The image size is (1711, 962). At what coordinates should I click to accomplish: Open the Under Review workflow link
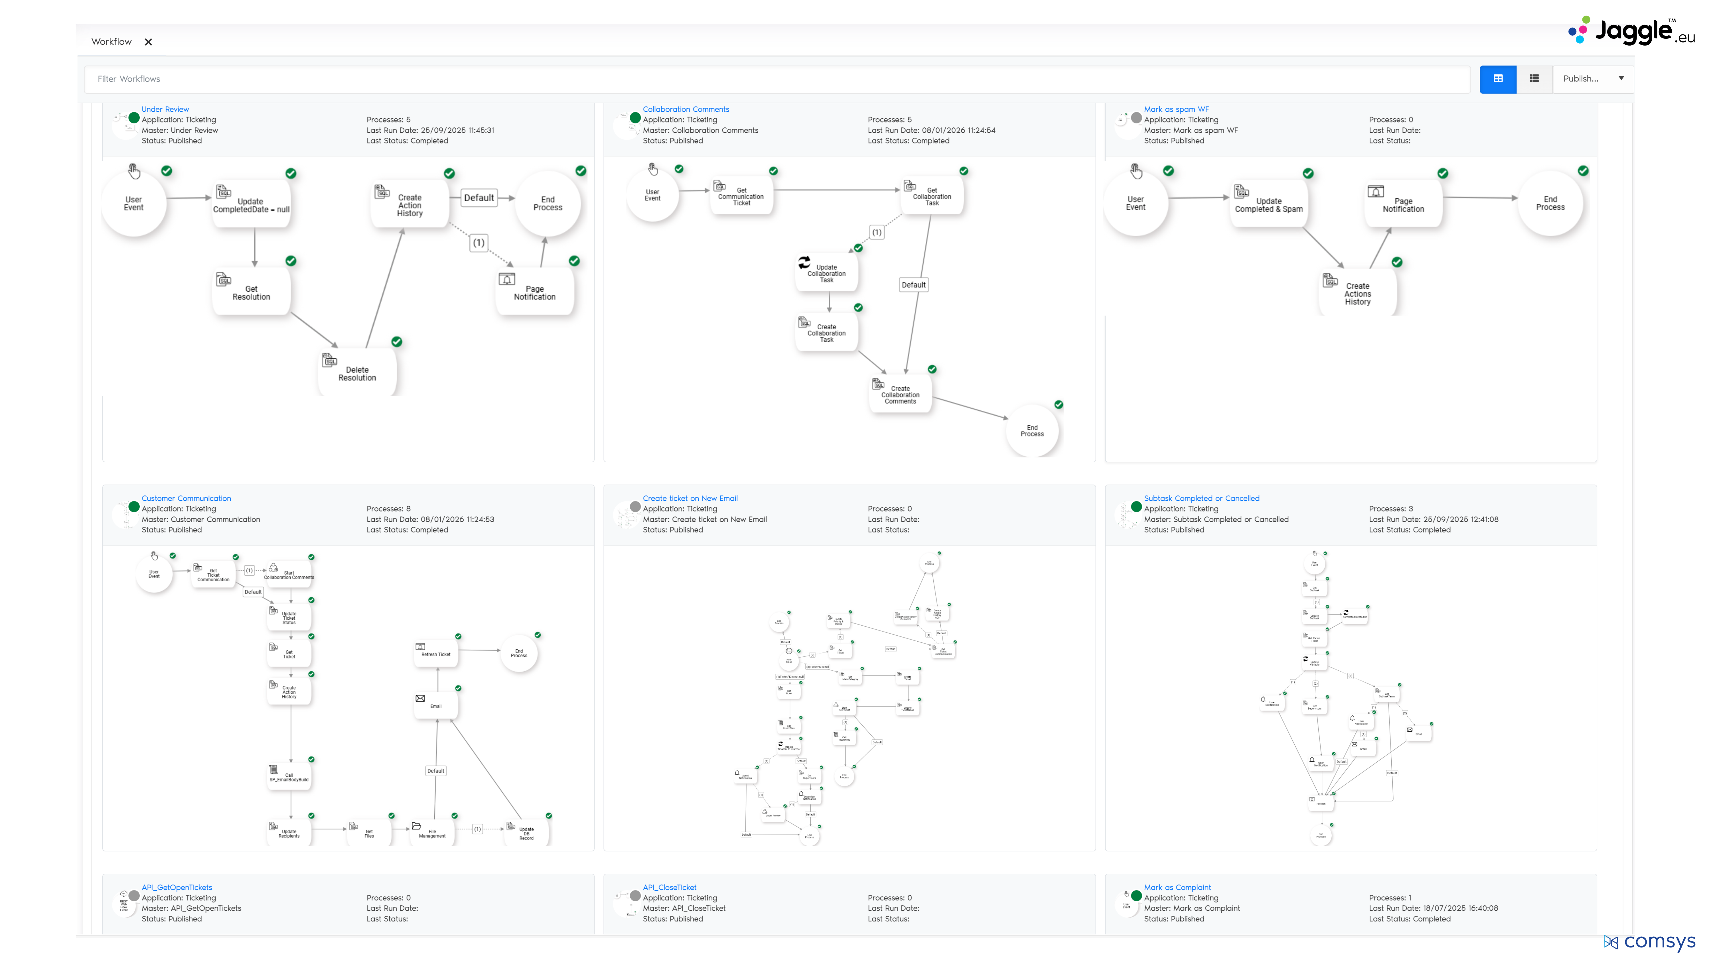[165, 109]
